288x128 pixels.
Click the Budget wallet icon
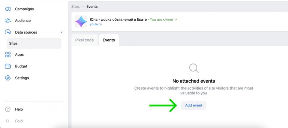click(8, 66)
